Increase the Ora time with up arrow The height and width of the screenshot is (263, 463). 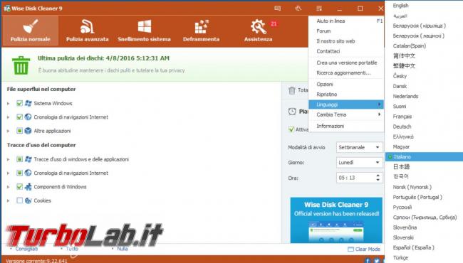pyautogui.click(x=378, y=176)
